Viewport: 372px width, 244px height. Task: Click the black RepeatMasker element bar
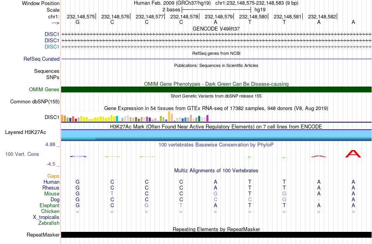click(x=216, y=235)
